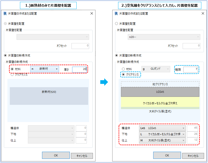The width and height of the screenshot is (208, 163).
Task: Click the 仕上 thickness field showing 12
Action: click(192, 140)
